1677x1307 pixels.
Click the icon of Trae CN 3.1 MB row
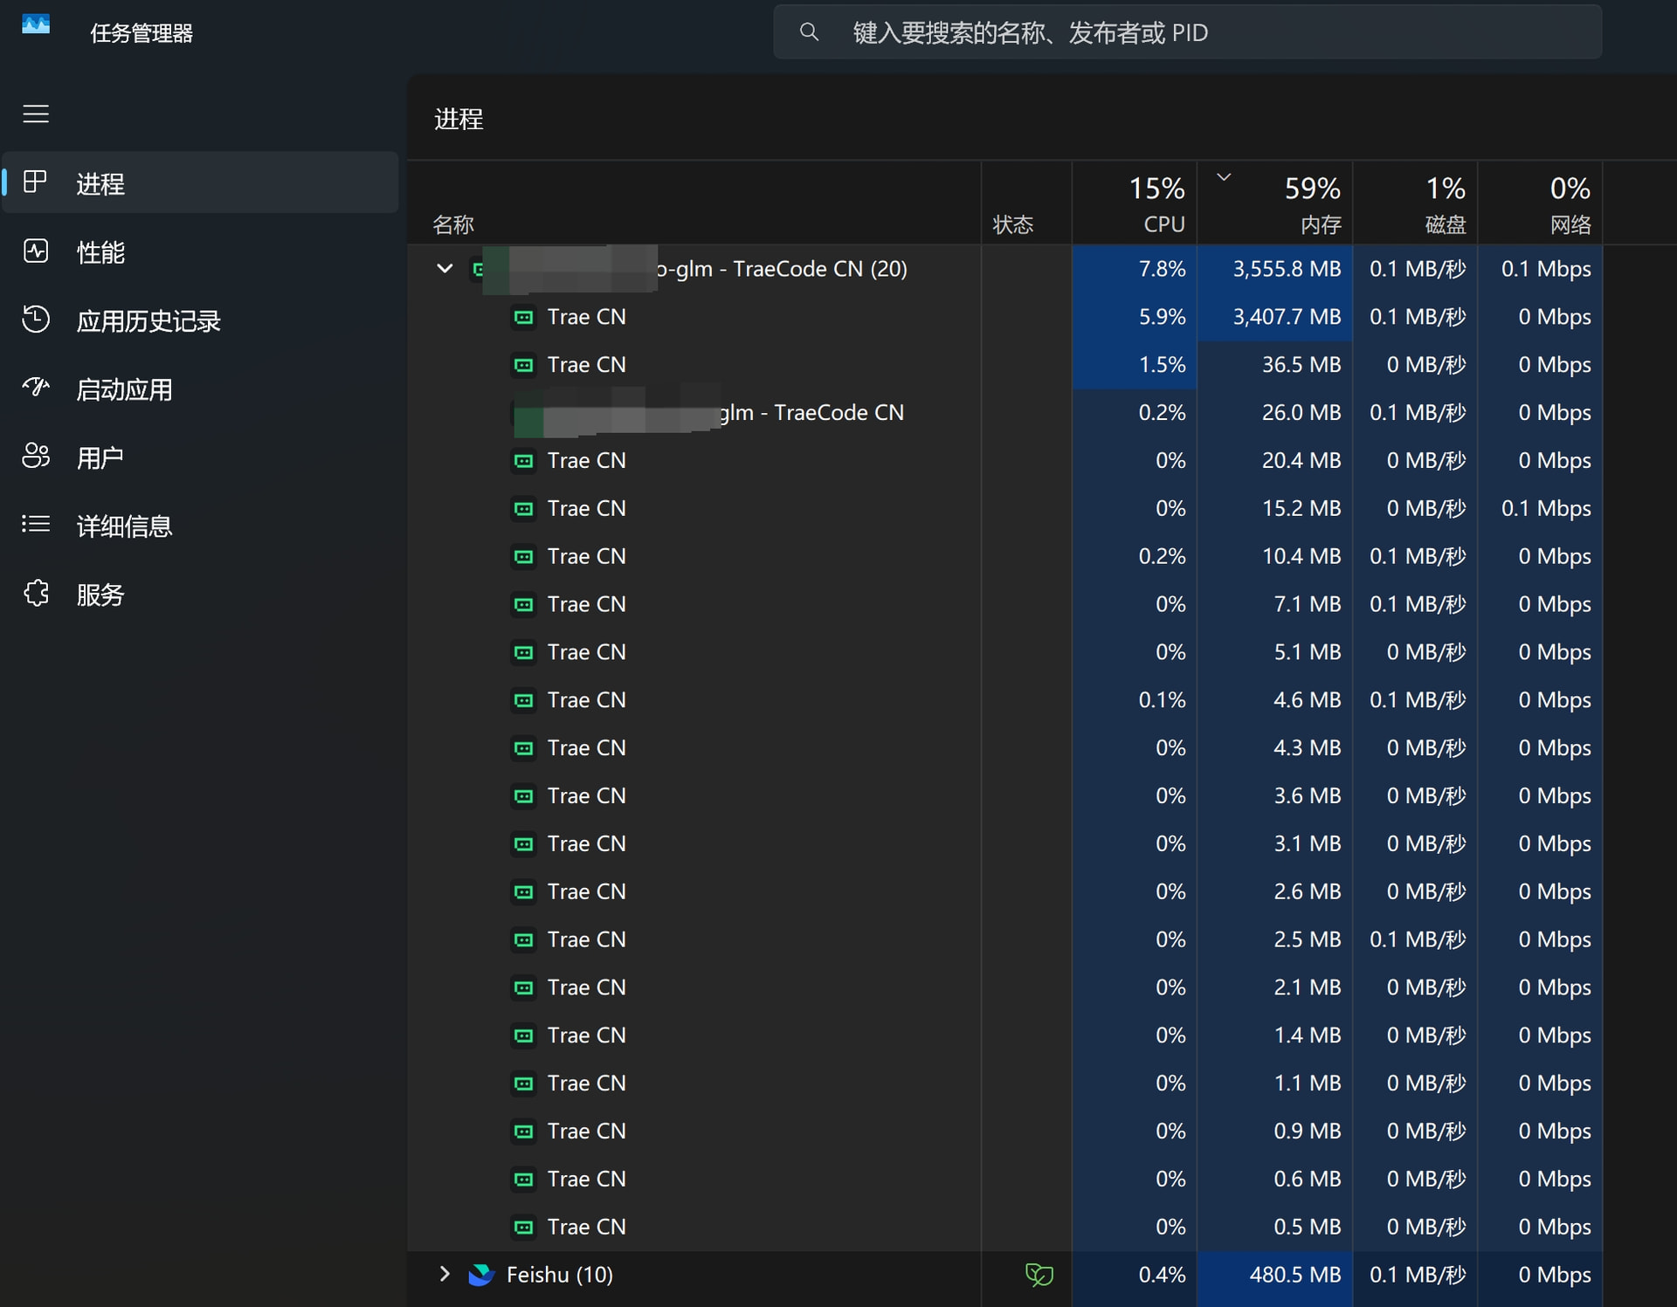(523, 844)
